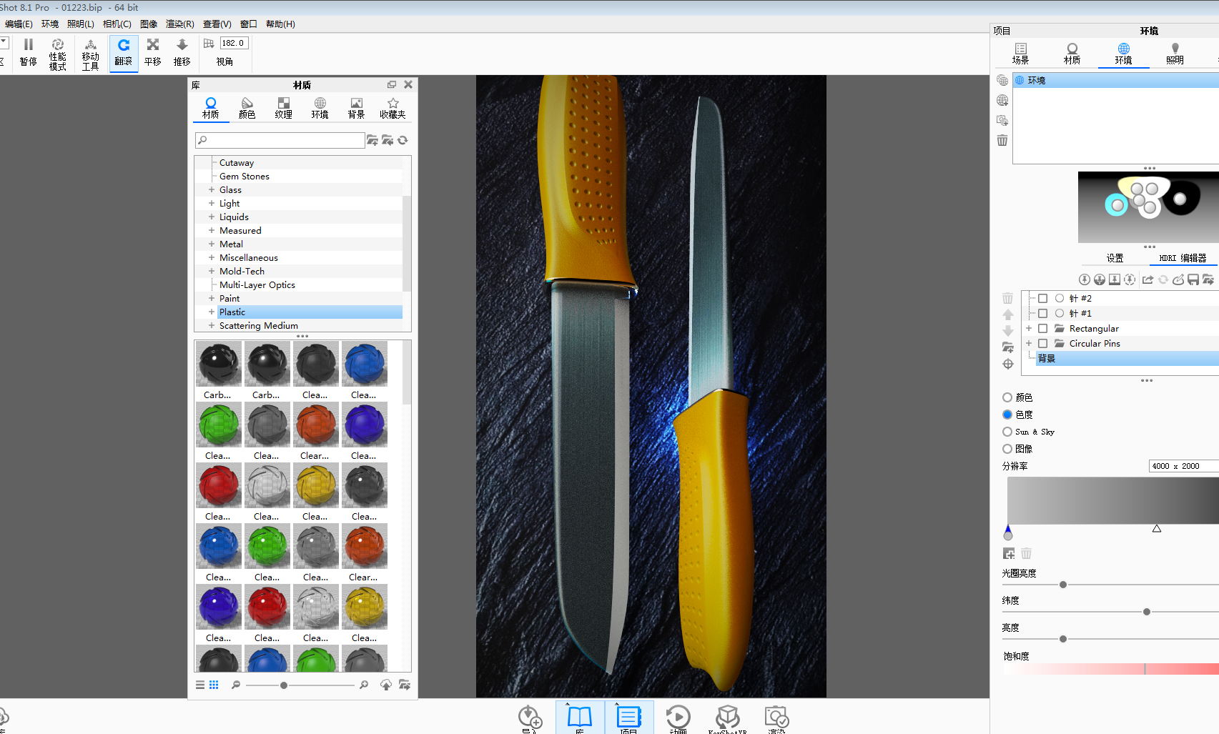Viewport: 1219px width, 734px height.
Task: Open the 动画 animation panel icon
Action: [678, 718]
